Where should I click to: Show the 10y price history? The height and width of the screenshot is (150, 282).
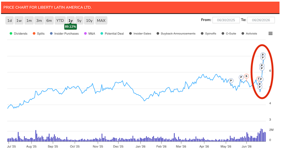[x=89, y=20]
